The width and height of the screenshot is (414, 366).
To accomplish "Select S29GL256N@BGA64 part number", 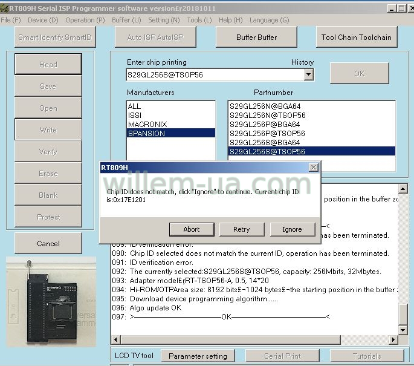I will coord(311,106).
